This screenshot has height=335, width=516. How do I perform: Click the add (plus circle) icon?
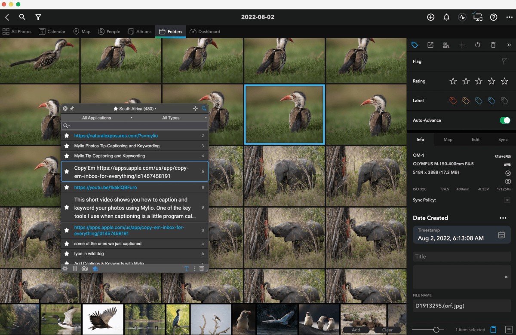tap(431, 17)
